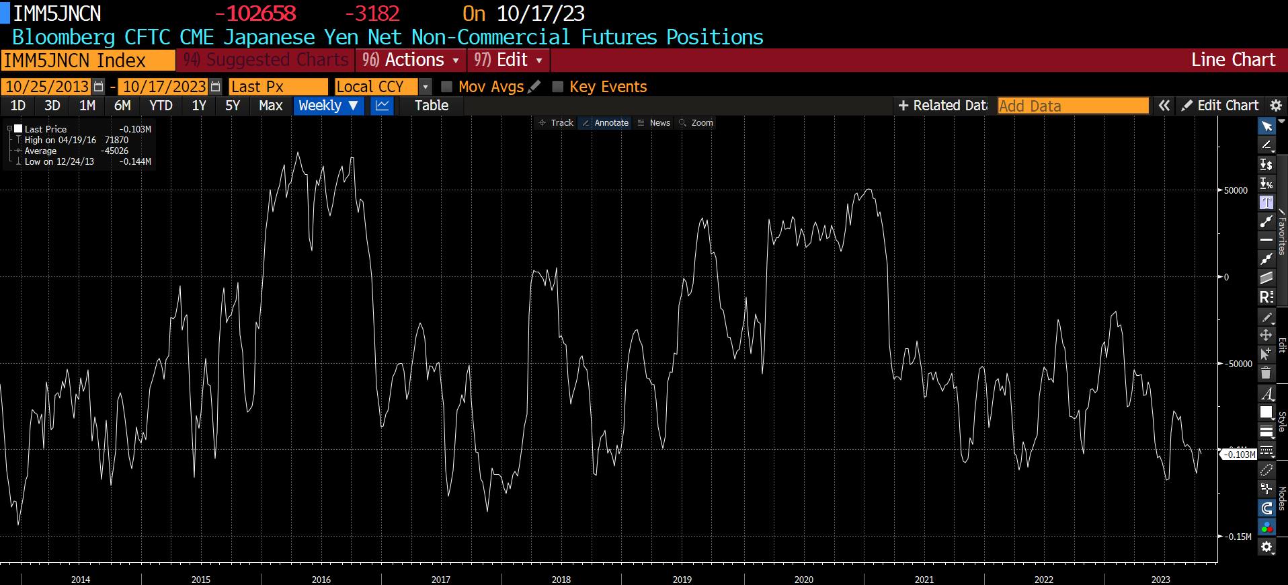Tick the Key Events checkbox
The height and width of the screenshot is (585, 1288).
click(557, 87)
